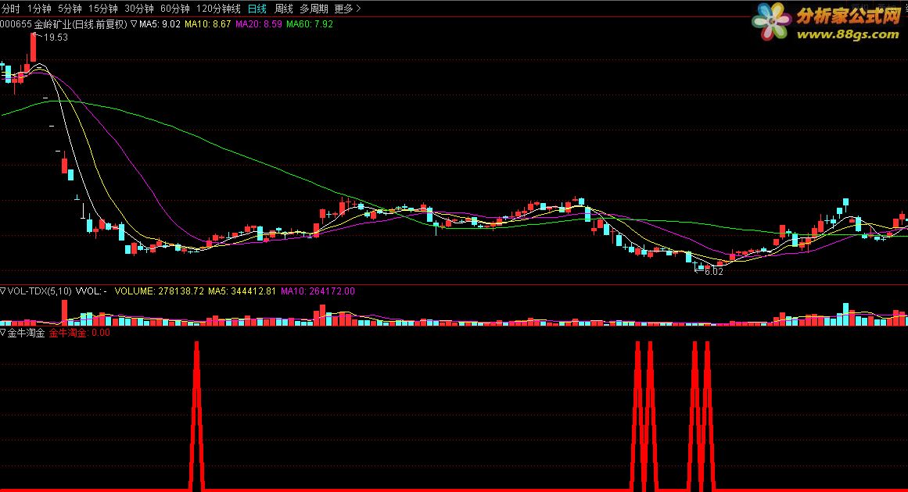This screenshot has height=492, width=908.
Task: Select the 15分钟 period tab
Action: [x=103, y=9]
